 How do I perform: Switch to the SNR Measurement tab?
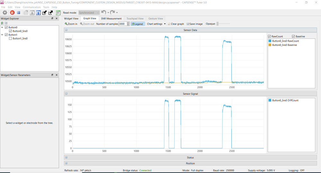(111, 19)
